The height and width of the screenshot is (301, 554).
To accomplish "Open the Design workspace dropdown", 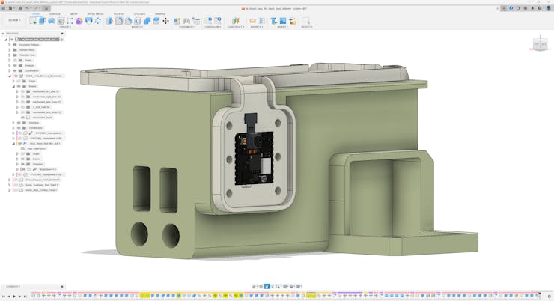I will tap(14, 20).
